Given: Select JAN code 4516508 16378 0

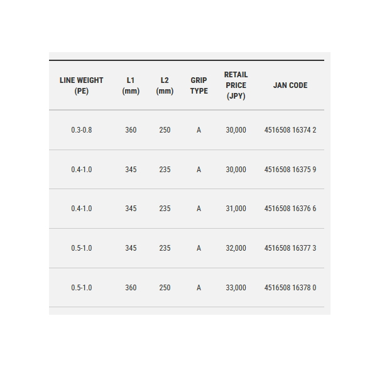Looking at the screenshot, I should (x=290, y=288).
